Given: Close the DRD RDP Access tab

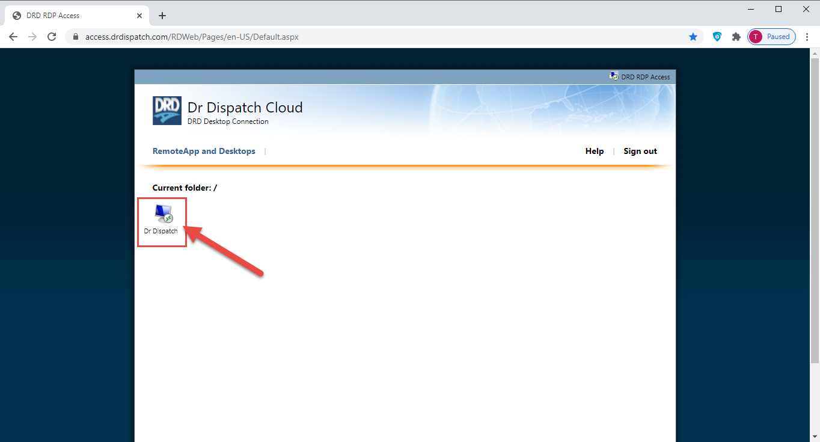Looking at the screenshot, I should pos(139,16).
